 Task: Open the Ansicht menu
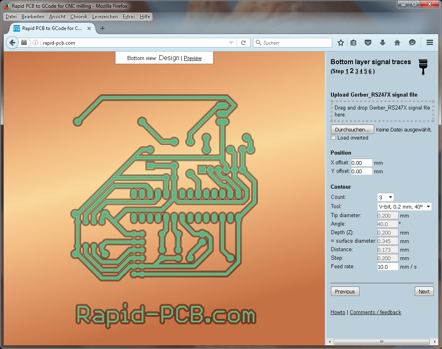coord(57,17)
